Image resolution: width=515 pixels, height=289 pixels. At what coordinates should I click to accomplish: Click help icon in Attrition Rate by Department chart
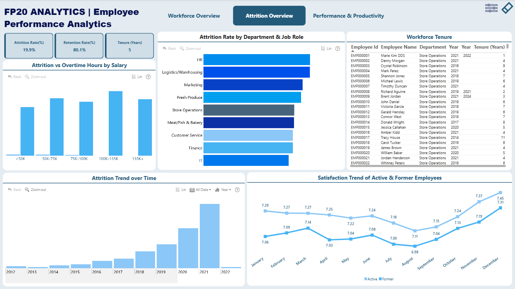click(338, 49)
